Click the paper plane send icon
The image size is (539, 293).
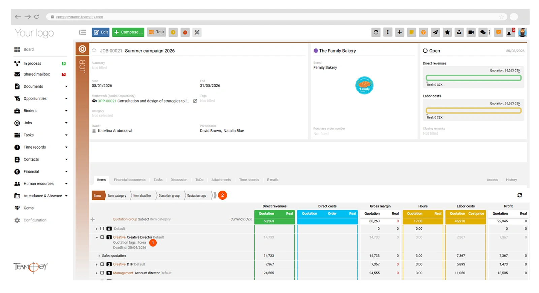tap(435, 32)
